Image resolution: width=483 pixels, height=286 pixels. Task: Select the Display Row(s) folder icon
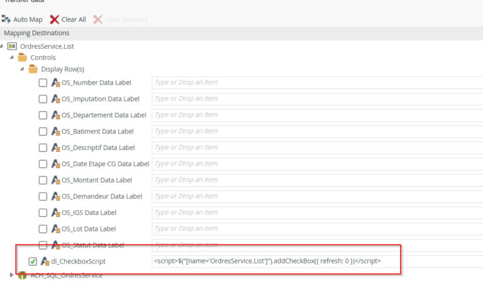[x=33, y=69]
